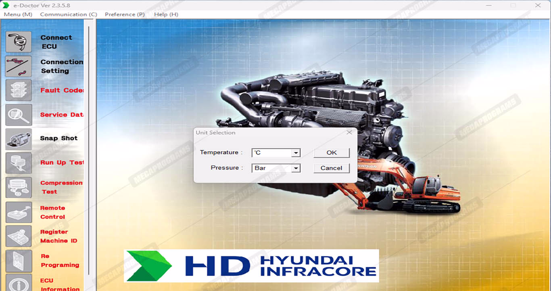Open the Re Programing icon
Viewport: 551px width, 291px height.
[19, 261]
